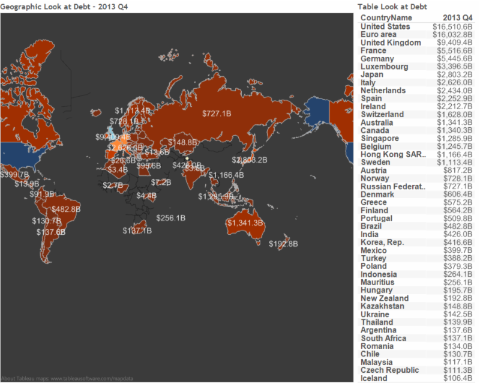Screen dimensions: 480x383
Task: Click Hong Kong's $1,166.4B map label
Action: click(226, 175)
